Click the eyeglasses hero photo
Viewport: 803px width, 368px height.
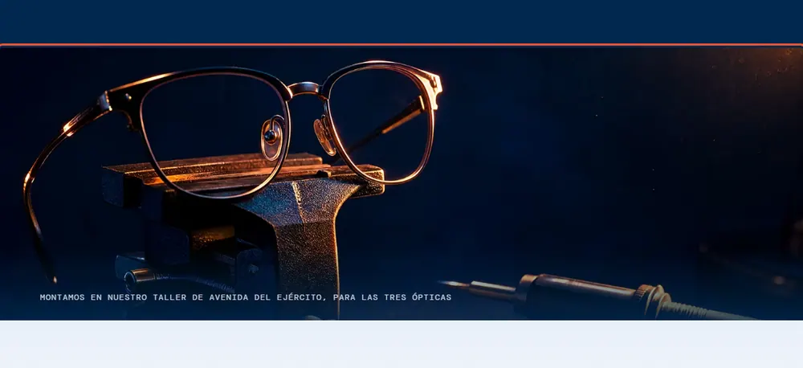coord(401,183)
